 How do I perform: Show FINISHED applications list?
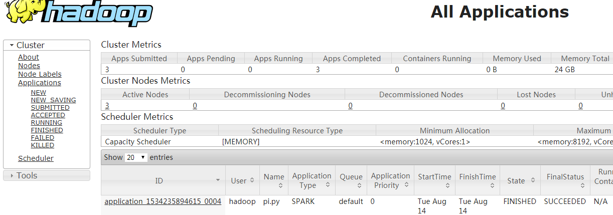[x=47, y=130]
